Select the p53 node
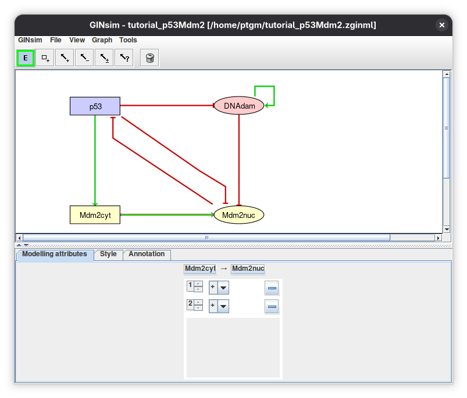Image resolution: width=467 pixels, height=398 pixels. pos(95,106)
